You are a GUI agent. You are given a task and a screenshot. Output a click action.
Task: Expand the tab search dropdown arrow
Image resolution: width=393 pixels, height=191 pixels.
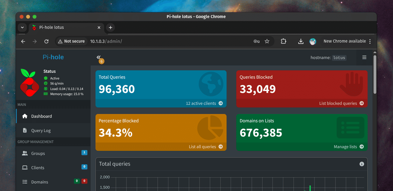22,27
